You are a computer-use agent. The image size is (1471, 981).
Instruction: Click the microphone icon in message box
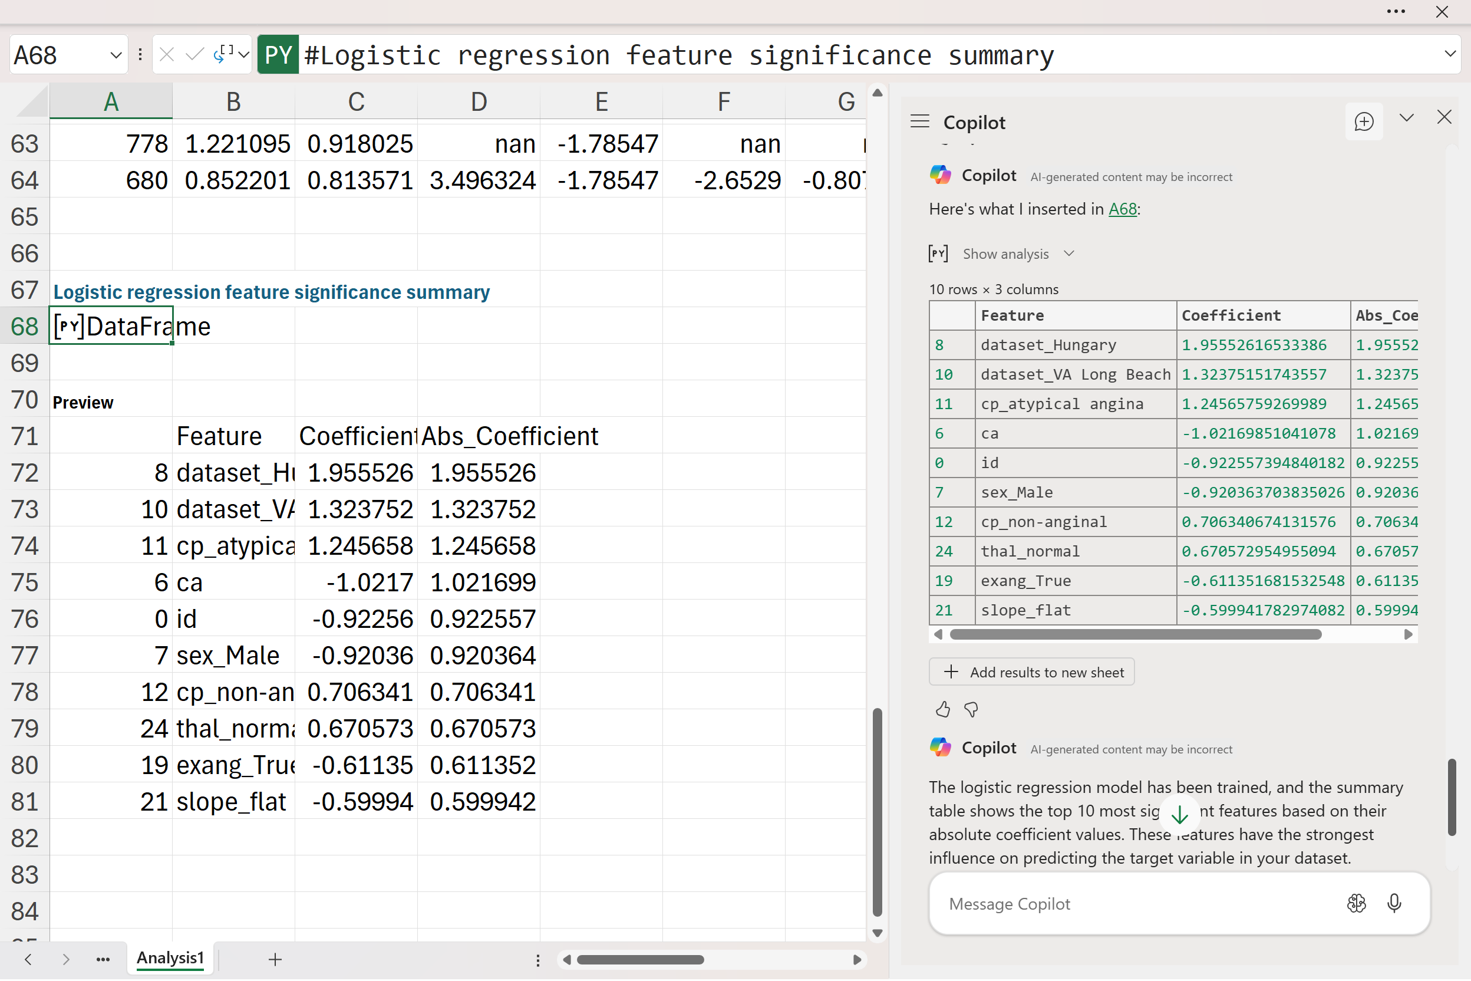[x=1393, y=903]
